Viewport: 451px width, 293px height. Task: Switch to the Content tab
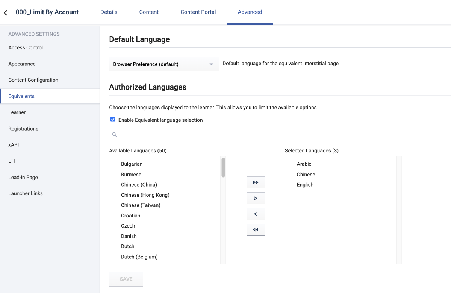tap(149, 12)
